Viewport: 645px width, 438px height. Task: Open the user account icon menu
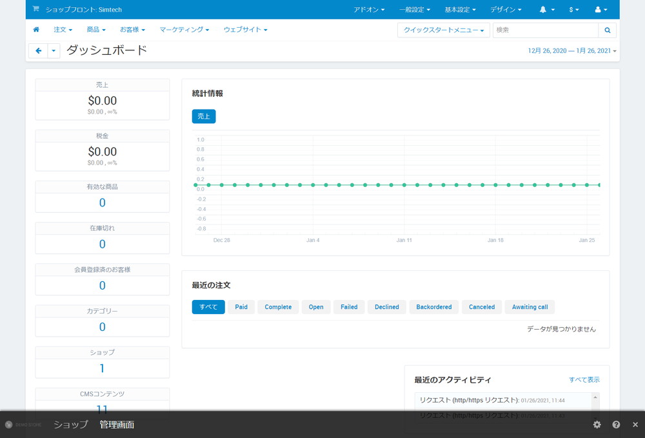[x=601, y=10]
